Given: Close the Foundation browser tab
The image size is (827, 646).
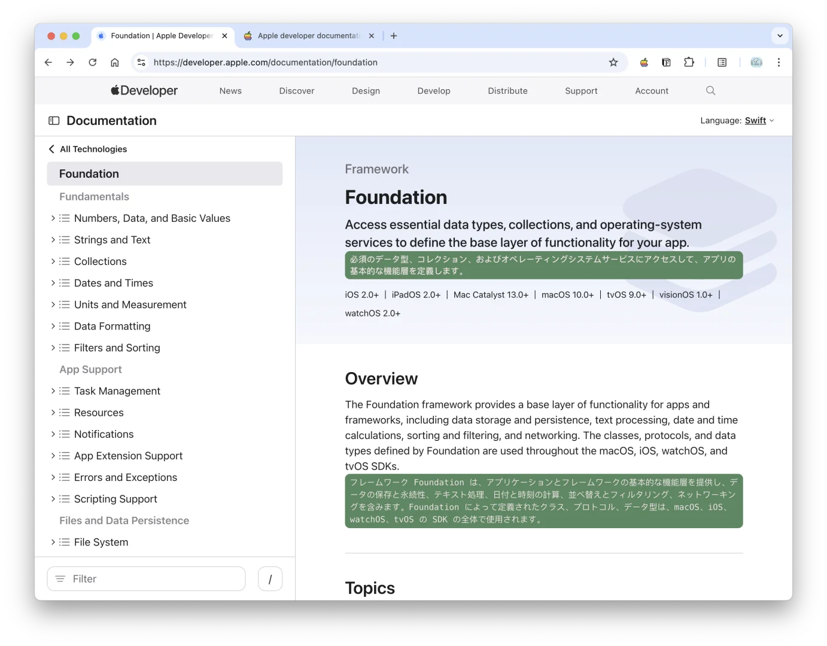Looking at the screenshot, I should 224,36.
